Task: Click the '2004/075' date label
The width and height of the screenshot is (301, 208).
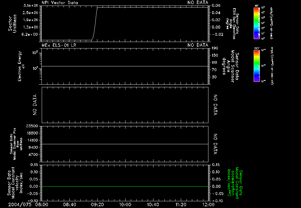Action: [20, 204]
